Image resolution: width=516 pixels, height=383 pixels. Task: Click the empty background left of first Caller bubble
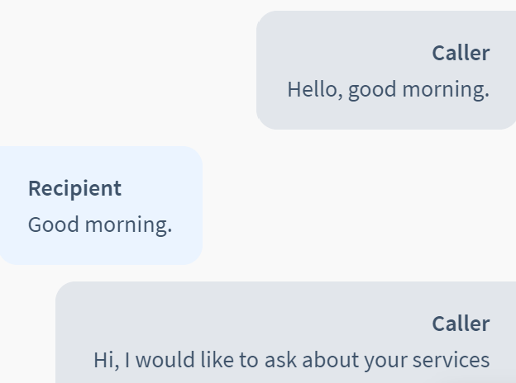(128, 70)
